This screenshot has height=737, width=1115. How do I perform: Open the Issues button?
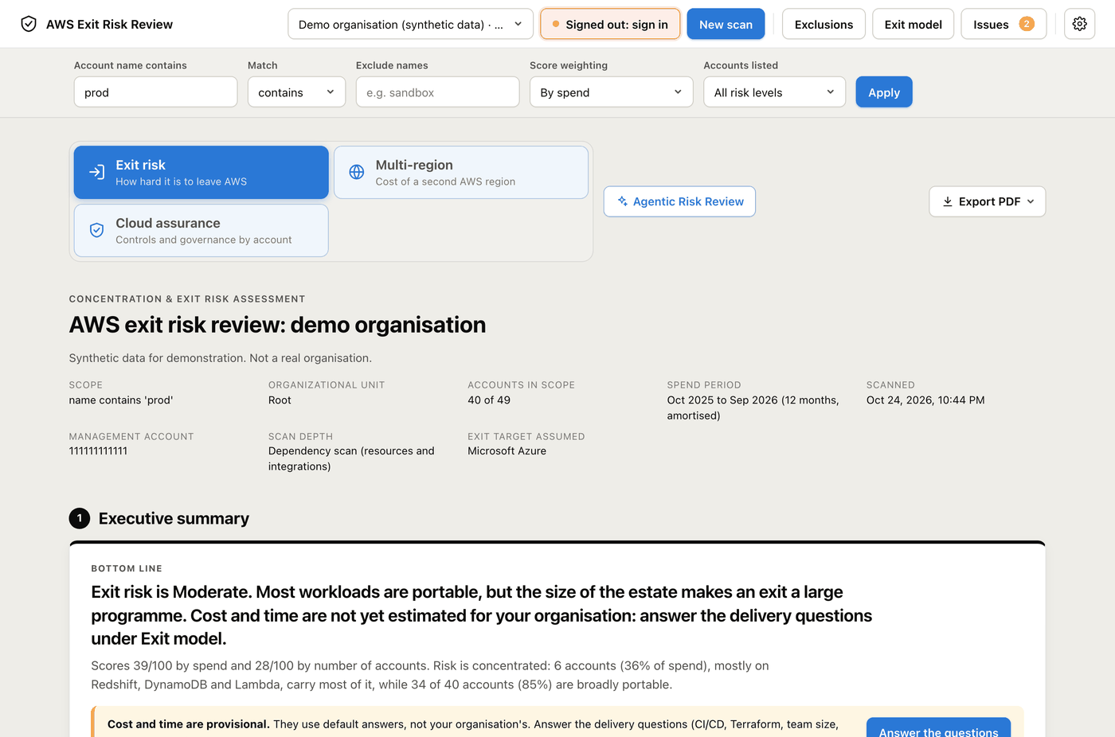coord(1003,24)
